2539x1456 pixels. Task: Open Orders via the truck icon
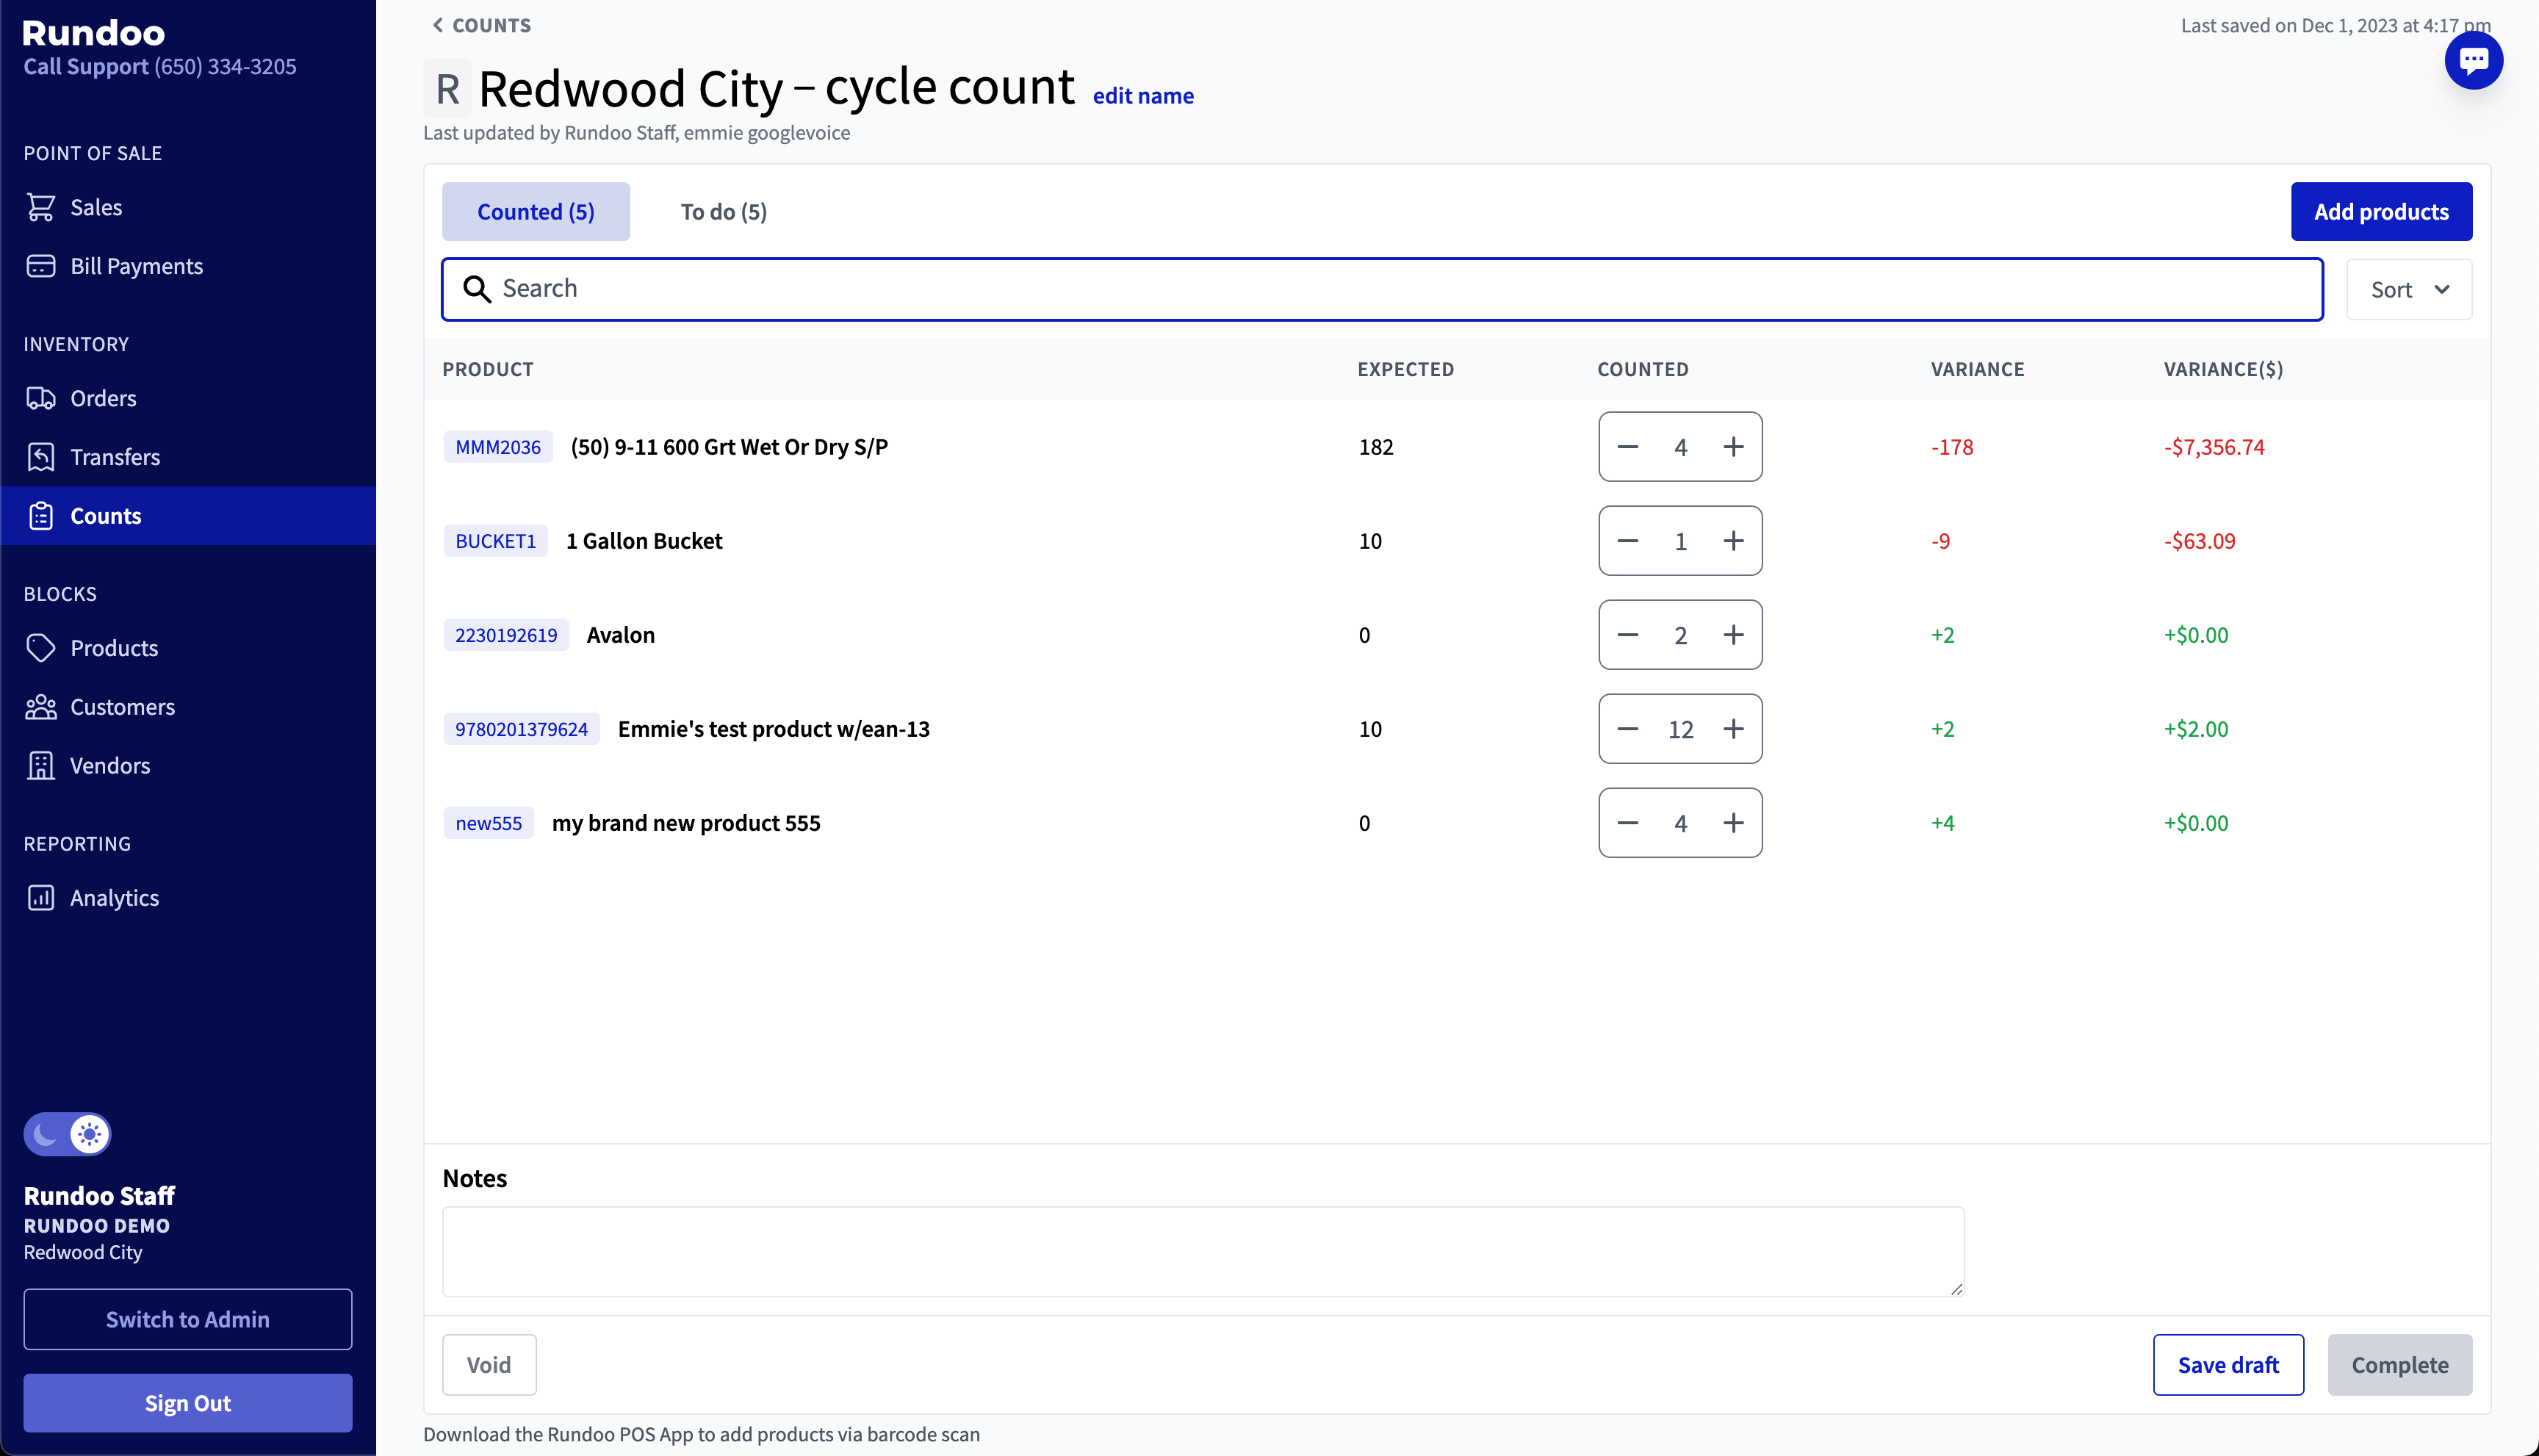41,398
